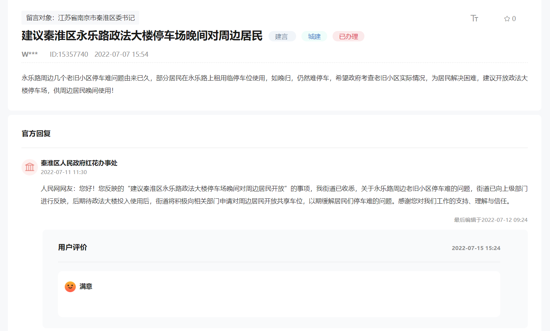This screenshot has height=331, width=550.
Task: Click the username W***
Action: (x=30, y=54)
